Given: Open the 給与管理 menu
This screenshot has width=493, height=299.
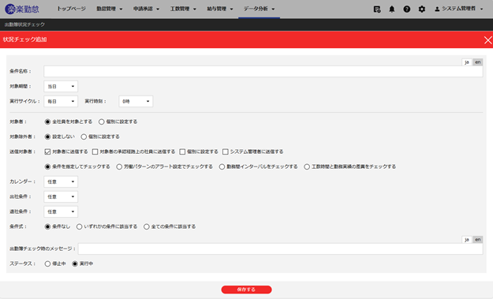Looking at the screenshot, I should pos(220,9).
